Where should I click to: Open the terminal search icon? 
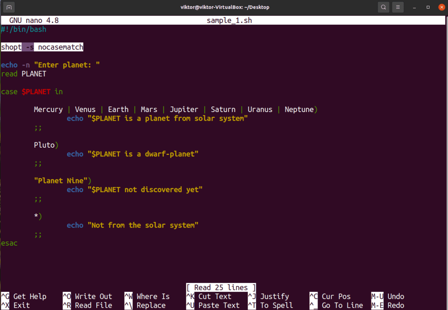pos(384,7)
